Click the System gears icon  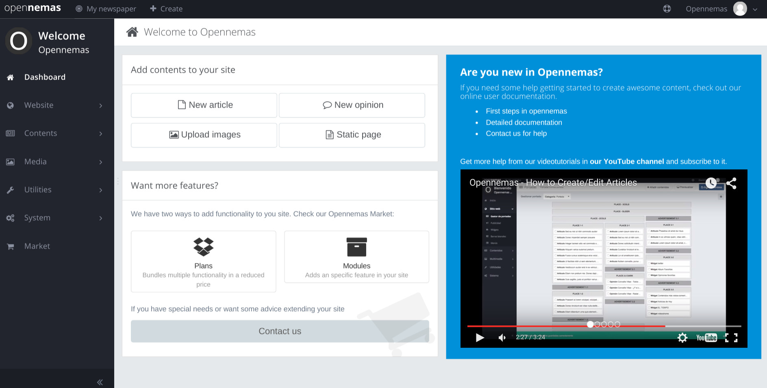click(x=10, y=218)
